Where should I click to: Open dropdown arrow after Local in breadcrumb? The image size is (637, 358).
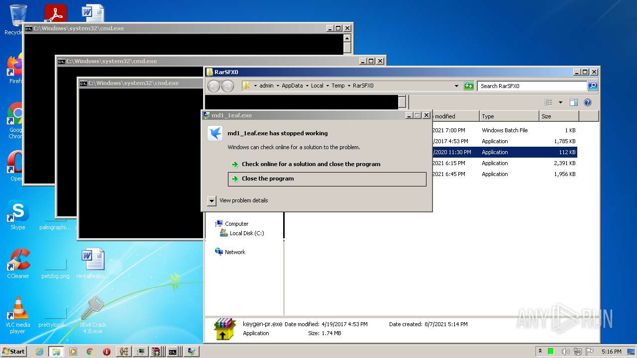[x=327, y=86]
